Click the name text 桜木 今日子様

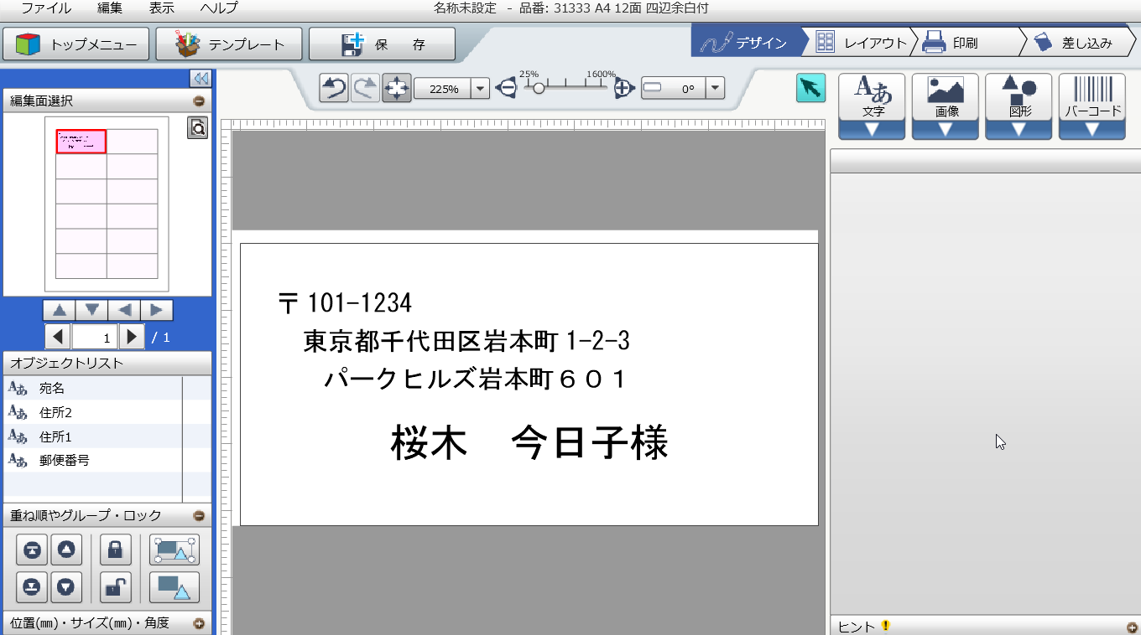(529, 442)
